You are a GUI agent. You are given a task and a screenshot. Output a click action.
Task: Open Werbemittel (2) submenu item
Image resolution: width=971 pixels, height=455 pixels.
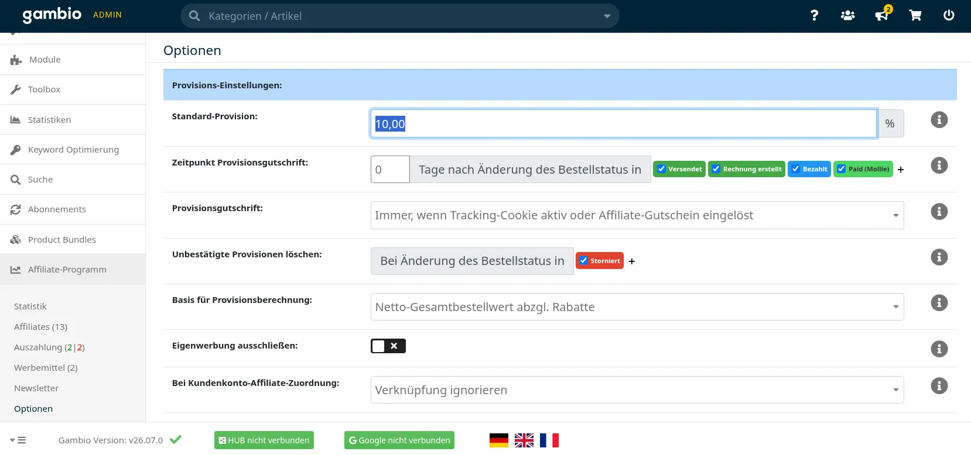[x=46, y=368]
